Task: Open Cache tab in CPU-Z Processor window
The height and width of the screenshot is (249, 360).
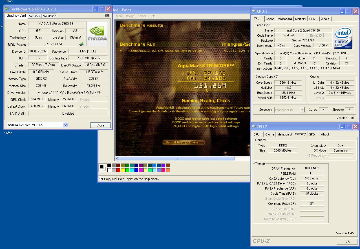Action: pyautogui.click(x=270, y=19)
